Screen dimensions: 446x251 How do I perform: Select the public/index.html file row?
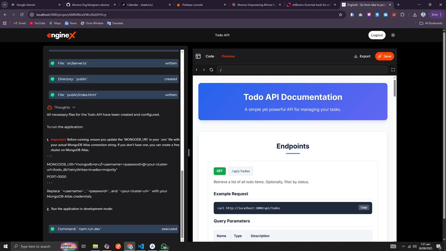(114, 95)
